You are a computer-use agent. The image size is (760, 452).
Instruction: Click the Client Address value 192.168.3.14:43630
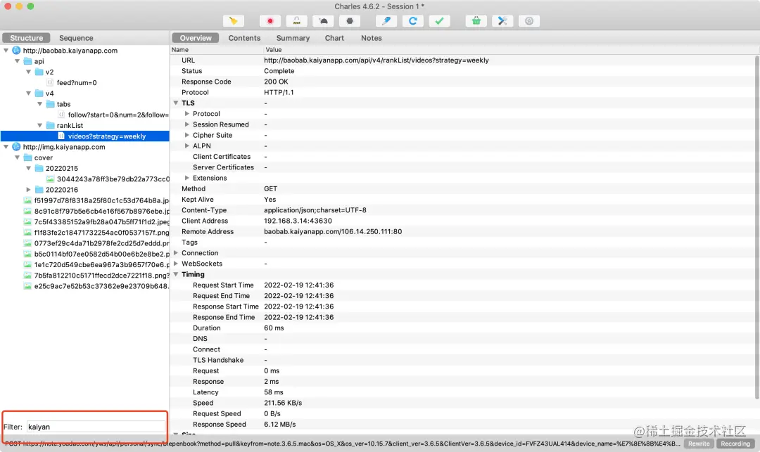click(x=298, y=221)
